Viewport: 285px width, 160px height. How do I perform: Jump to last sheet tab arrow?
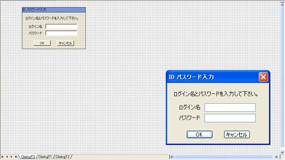[x=16, y=157]
